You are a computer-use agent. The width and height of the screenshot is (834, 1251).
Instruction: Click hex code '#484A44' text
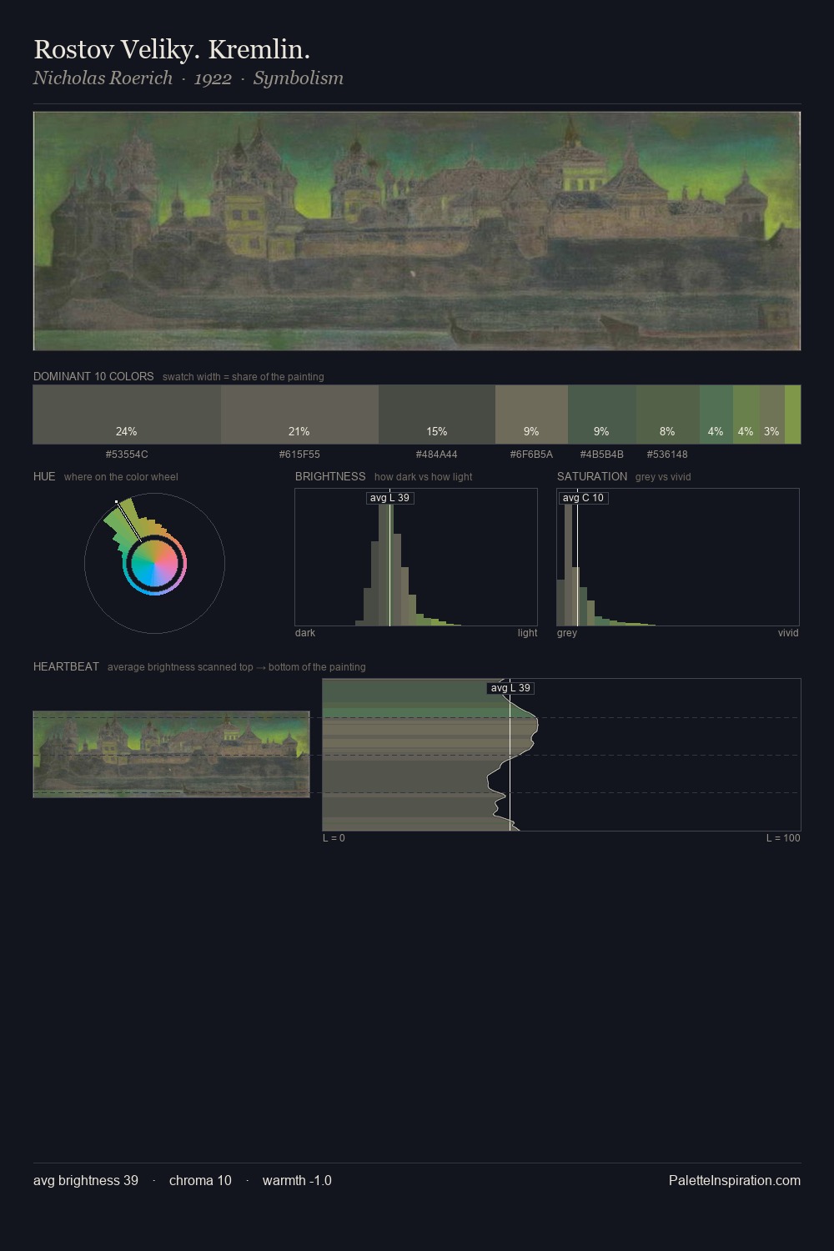tap(437, 455)
